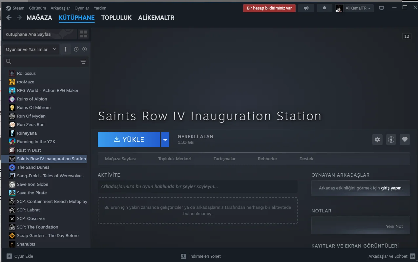This screenshot has width=418, height=262.
Task: Open the TOPLULUK tab
Action: pos(116,18)
